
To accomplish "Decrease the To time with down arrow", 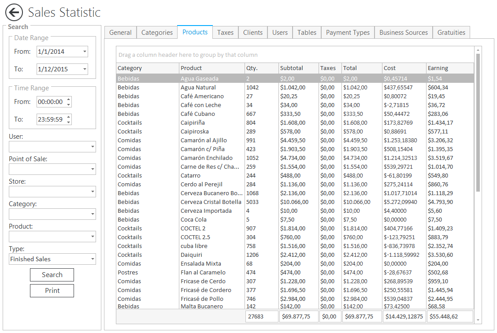I will (x=68, y=122).
